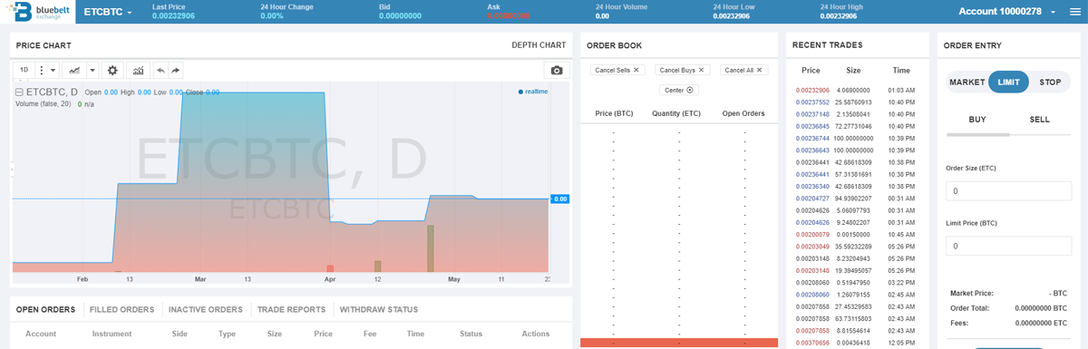The height and width of the screenshot is (349, 1088).
Task: Open chart settings gear
Action: pos(112,70)
